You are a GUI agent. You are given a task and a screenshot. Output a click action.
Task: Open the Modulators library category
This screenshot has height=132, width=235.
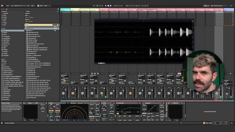(x=6, y=42)
